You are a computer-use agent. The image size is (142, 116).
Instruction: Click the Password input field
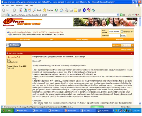pyautogui.click(x=114, y=35)
